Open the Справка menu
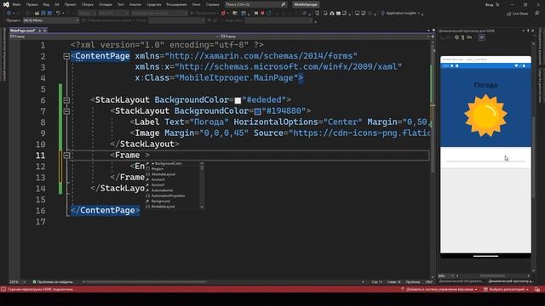The image size is (545, 306). point(212,4)
